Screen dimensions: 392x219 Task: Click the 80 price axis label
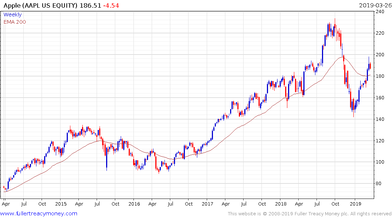tap(379, 184)
